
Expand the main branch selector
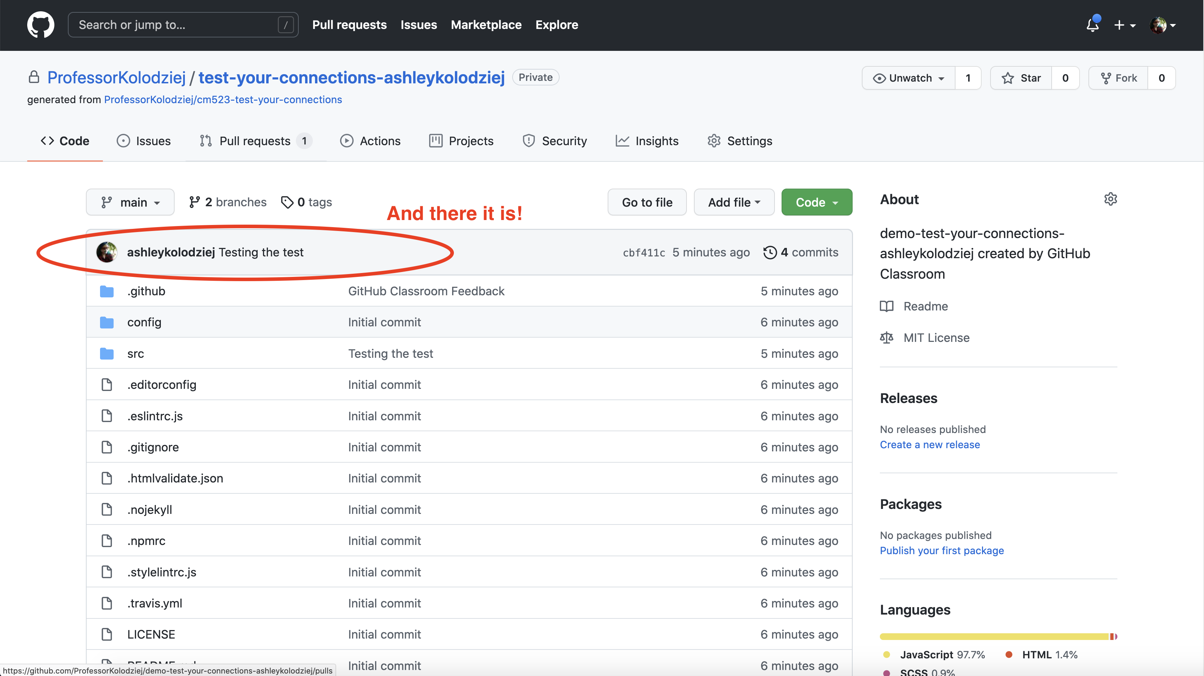pos(130,202)
